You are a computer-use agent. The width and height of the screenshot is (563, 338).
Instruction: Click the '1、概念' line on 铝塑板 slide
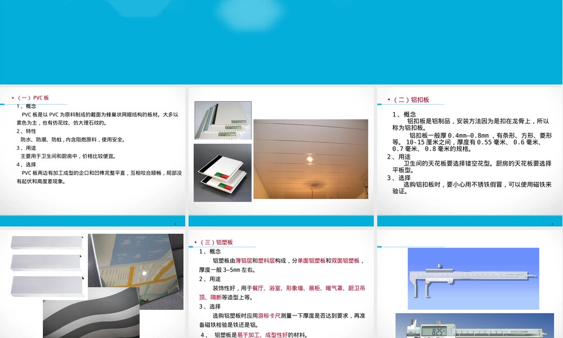pos(210,251)
